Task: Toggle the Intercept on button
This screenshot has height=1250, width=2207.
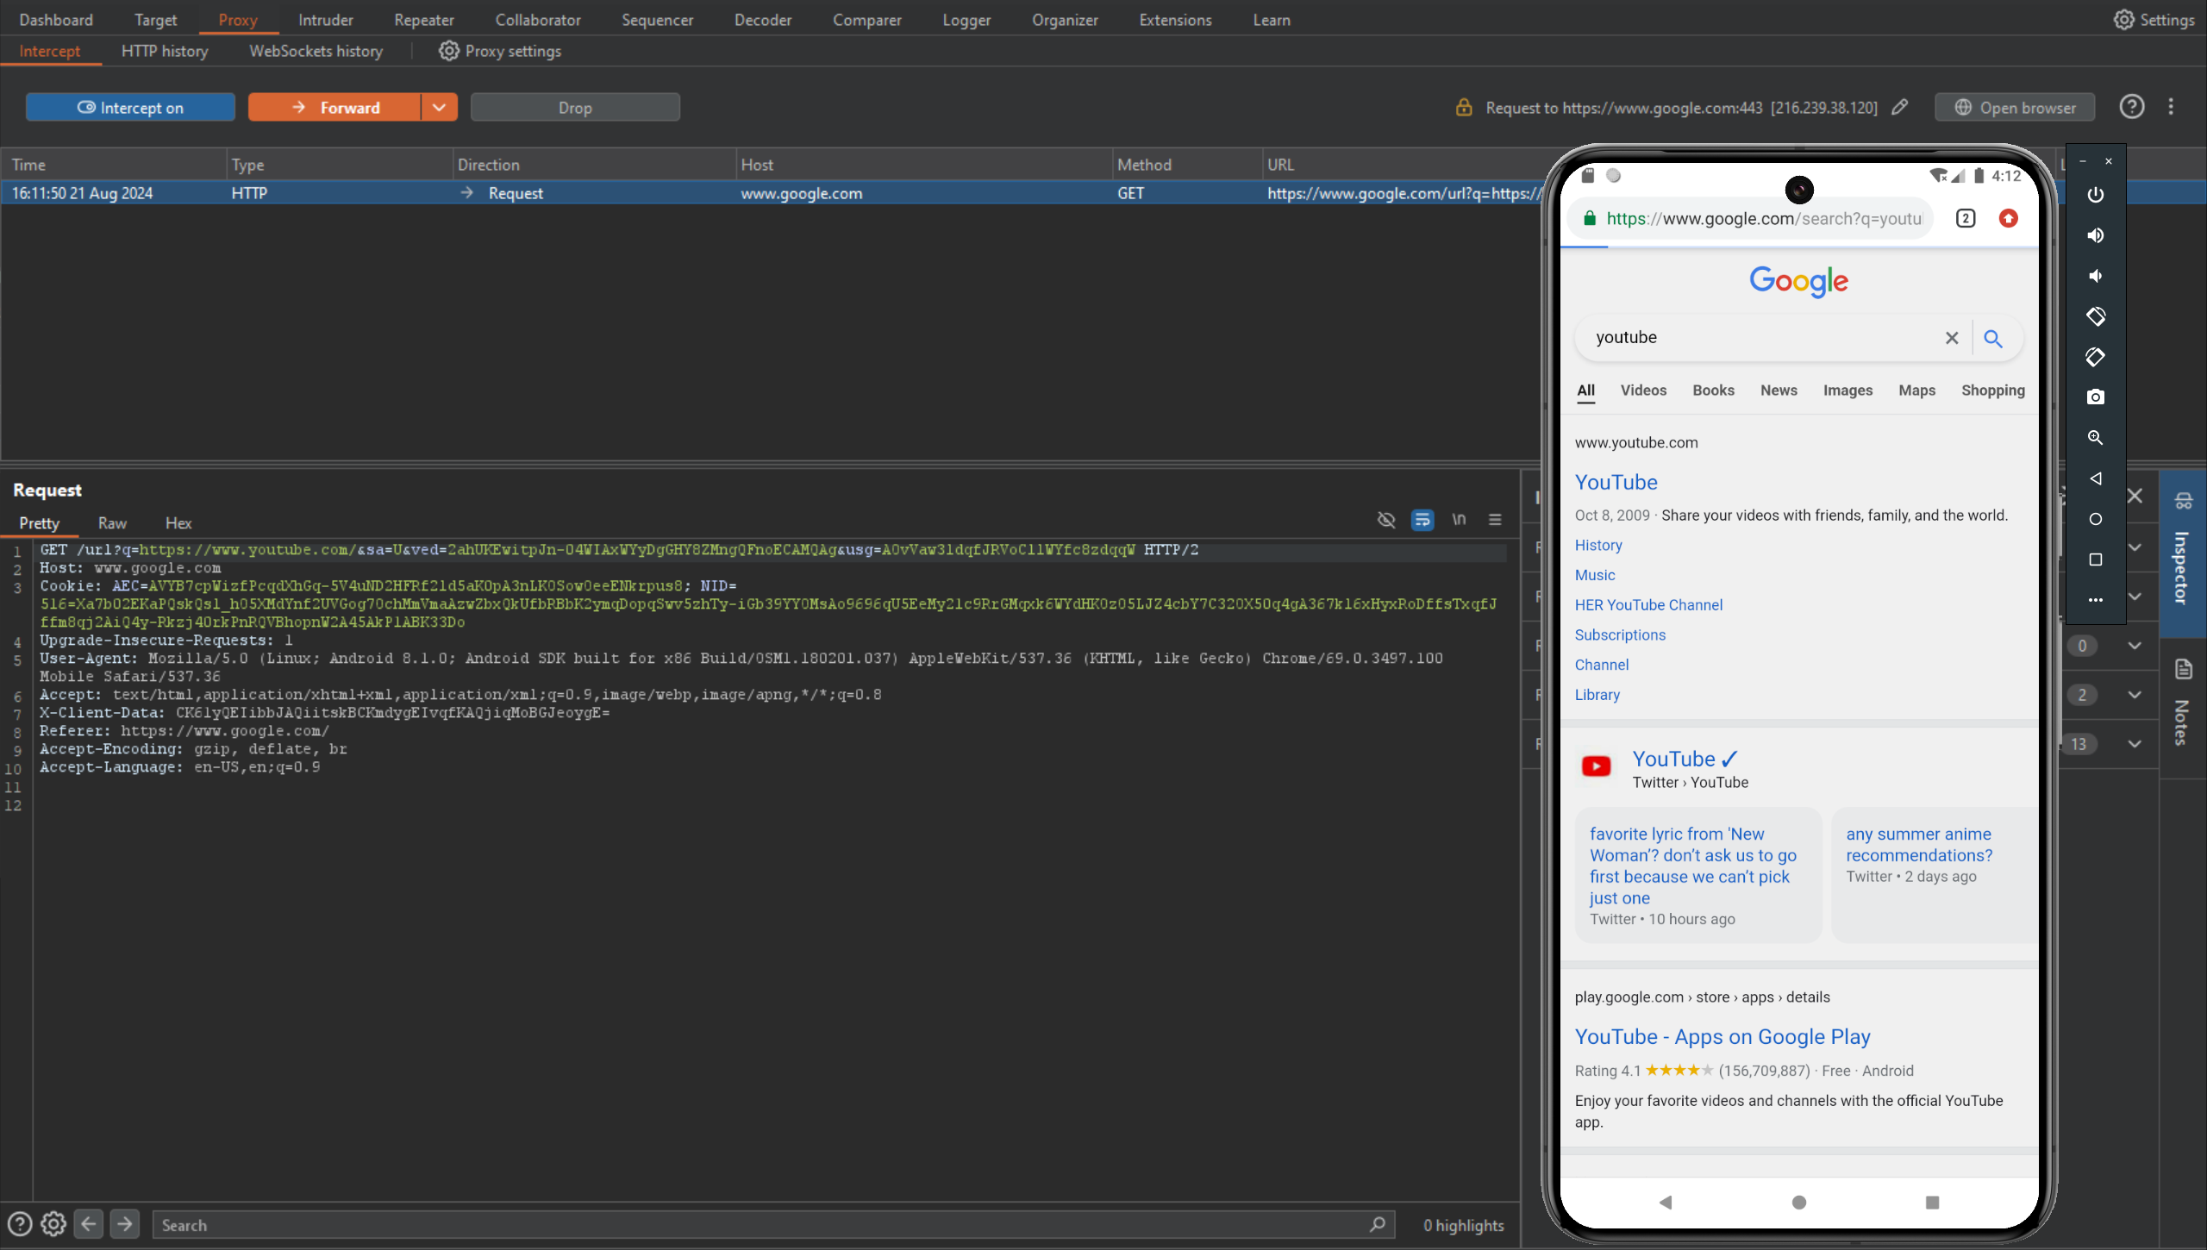Action: point(130,108)
